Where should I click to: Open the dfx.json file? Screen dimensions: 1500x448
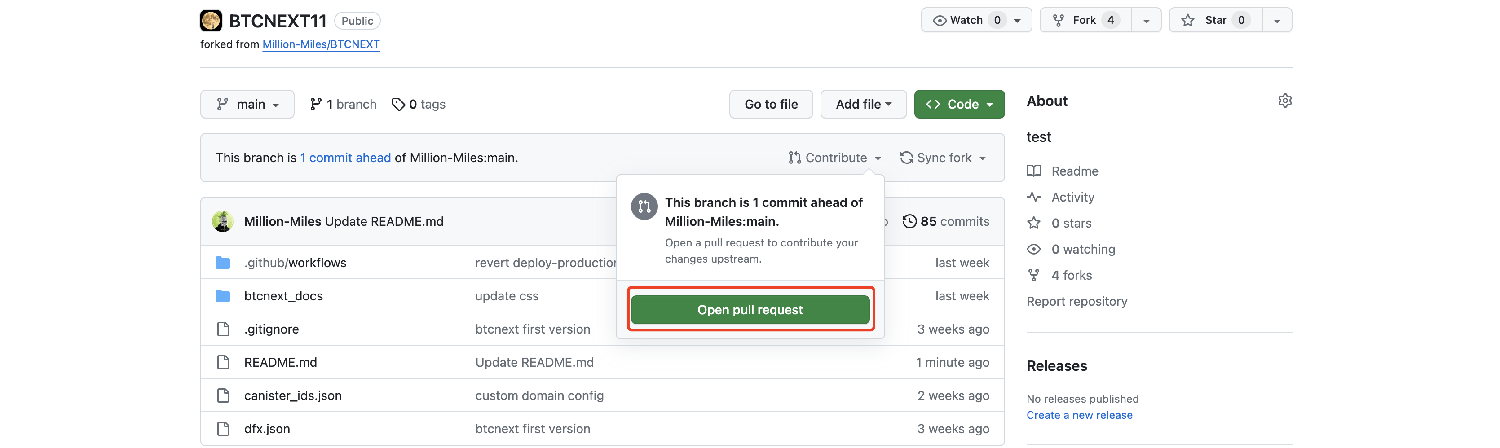[267, 428]
